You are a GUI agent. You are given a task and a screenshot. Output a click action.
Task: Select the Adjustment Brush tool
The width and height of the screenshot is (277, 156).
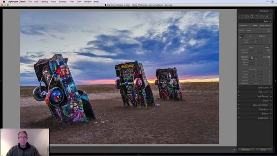[x=268, y=16]
